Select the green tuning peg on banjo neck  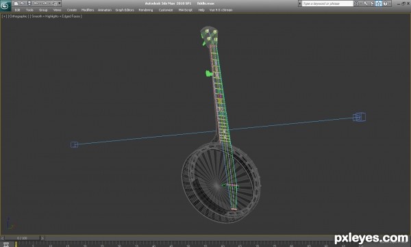point(209,74)
